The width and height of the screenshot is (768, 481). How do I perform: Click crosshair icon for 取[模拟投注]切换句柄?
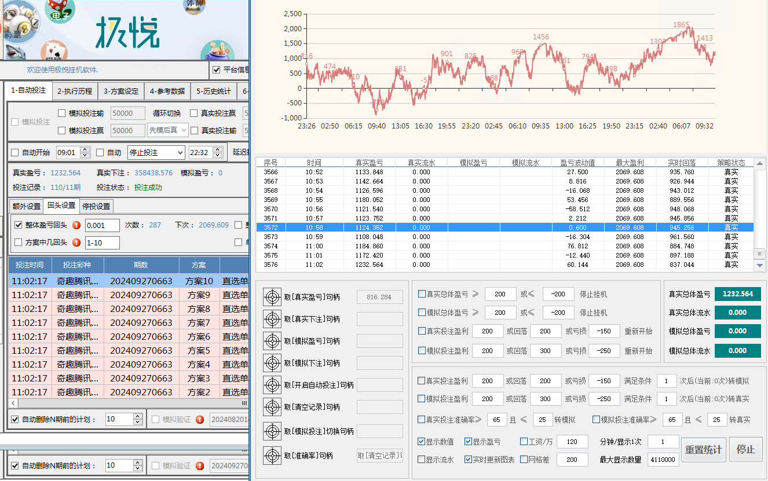(x=272, y=431)
